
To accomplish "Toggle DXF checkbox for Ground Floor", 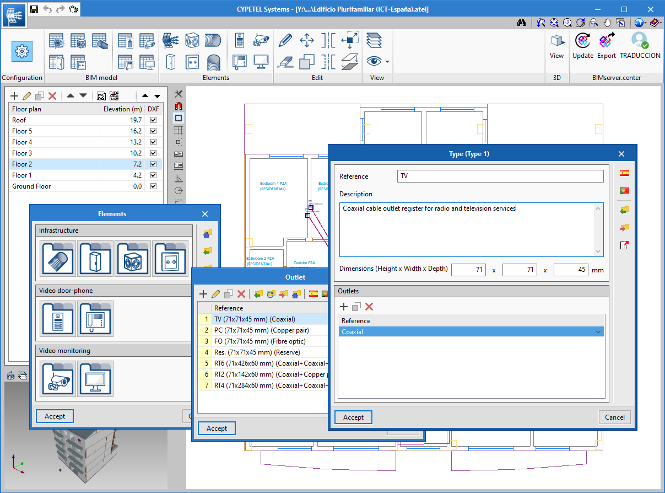I will 153,186.
